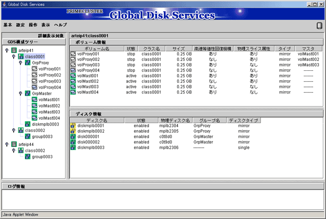Image resolution: width=326 pixels, height=219 pixels.
Task: Click the arteip44 node icon in tree
Action: [x=14, y=144]
